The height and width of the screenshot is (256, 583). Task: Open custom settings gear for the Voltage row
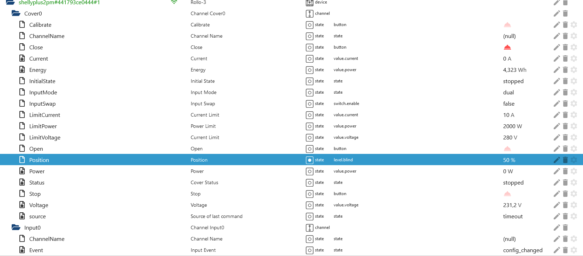(574, 205)
